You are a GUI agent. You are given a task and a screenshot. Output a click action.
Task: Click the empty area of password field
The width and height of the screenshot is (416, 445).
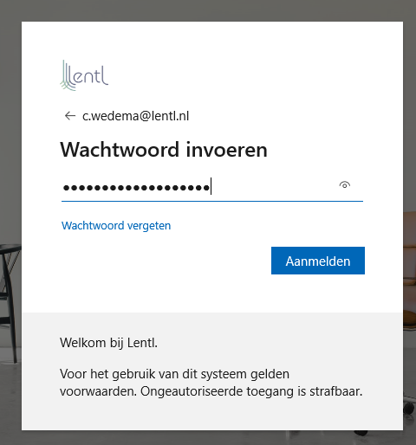point(273,187)
